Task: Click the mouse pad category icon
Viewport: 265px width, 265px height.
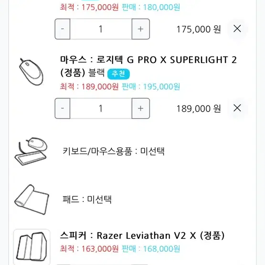Action: coord(32,200)
